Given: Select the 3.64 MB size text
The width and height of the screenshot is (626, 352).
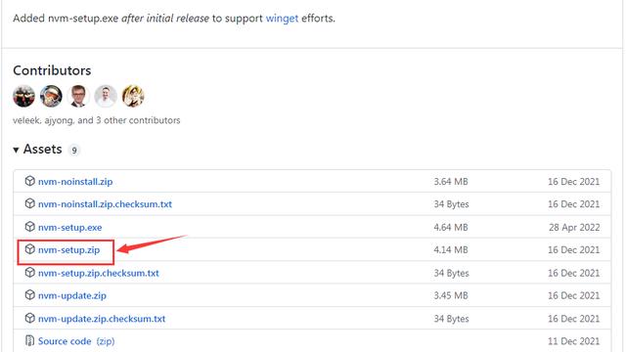Looking at the screenshot, I should pos(451,182).
